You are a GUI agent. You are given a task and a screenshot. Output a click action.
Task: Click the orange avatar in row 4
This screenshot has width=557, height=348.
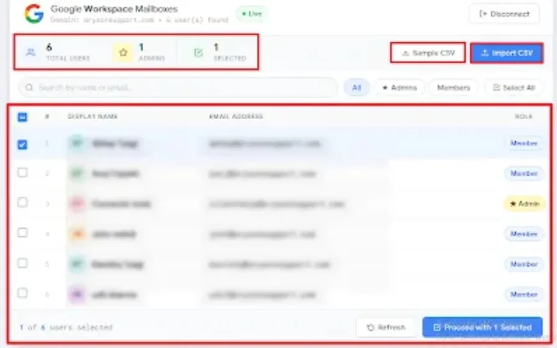pyautogui.click(x=78, y=234)
